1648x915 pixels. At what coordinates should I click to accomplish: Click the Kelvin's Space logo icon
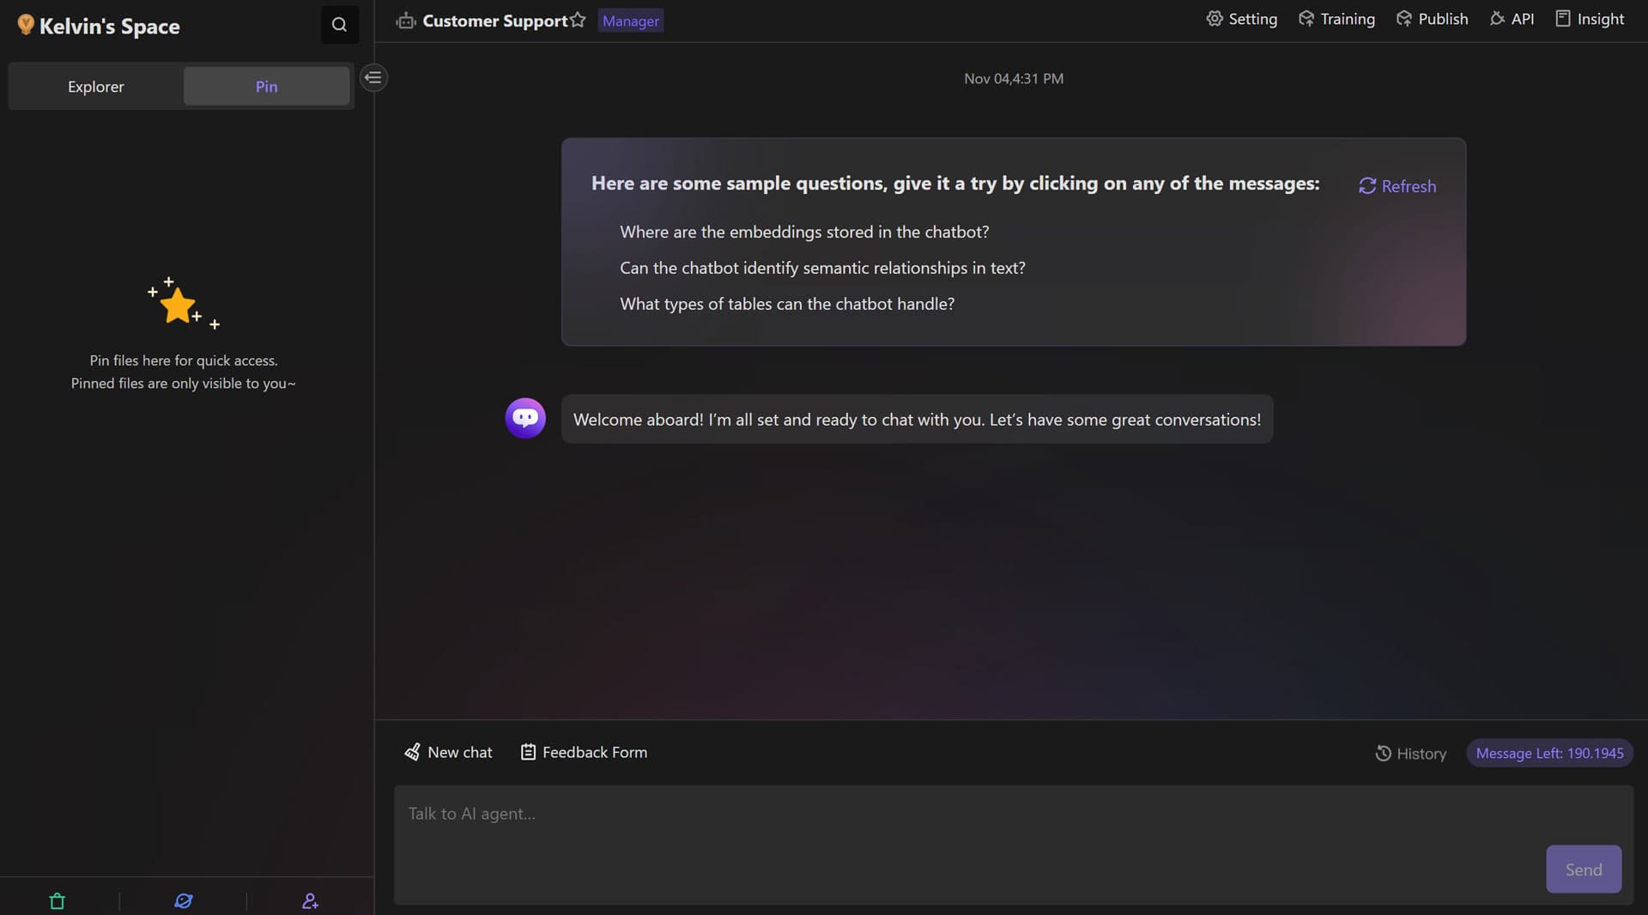tap(26, 25)
